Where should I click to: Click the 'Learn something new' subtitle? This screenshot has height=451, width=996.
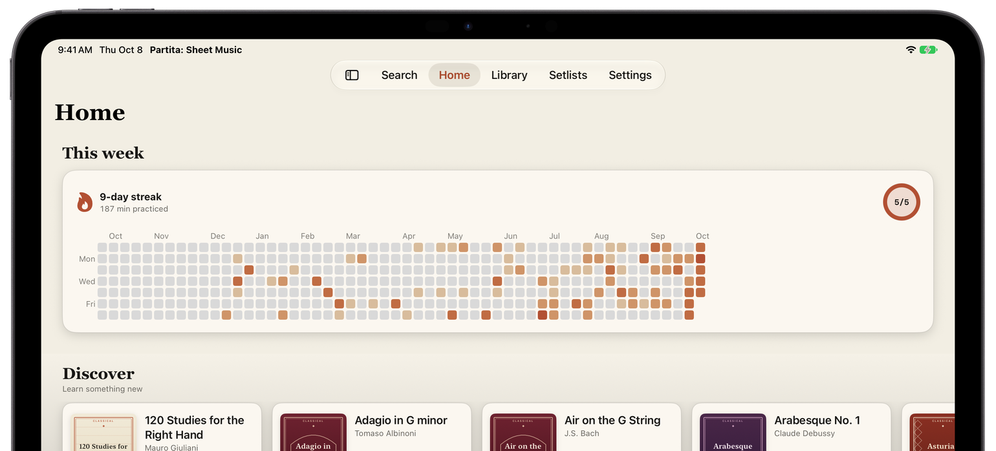[x=102, y=389]
